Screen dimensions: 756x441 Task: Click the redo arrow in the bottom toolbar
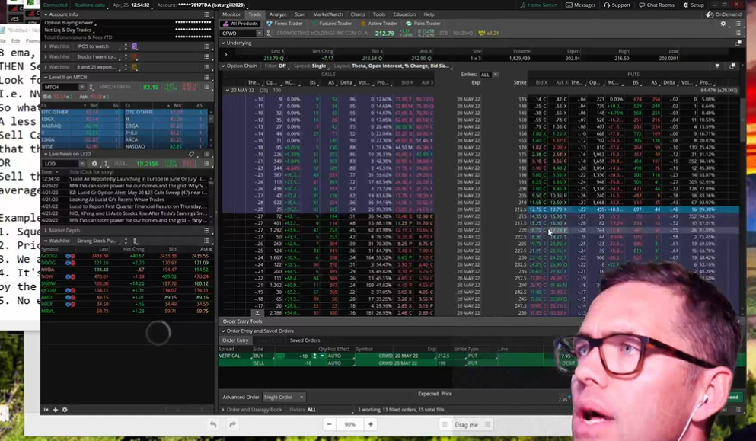click(x=232, y=424)
